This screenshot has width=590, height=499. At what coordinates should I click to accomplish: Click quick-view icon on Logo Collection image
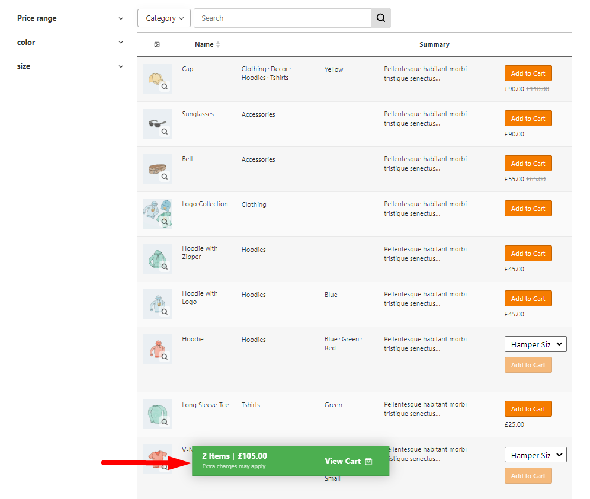click(x=165, y=222)
